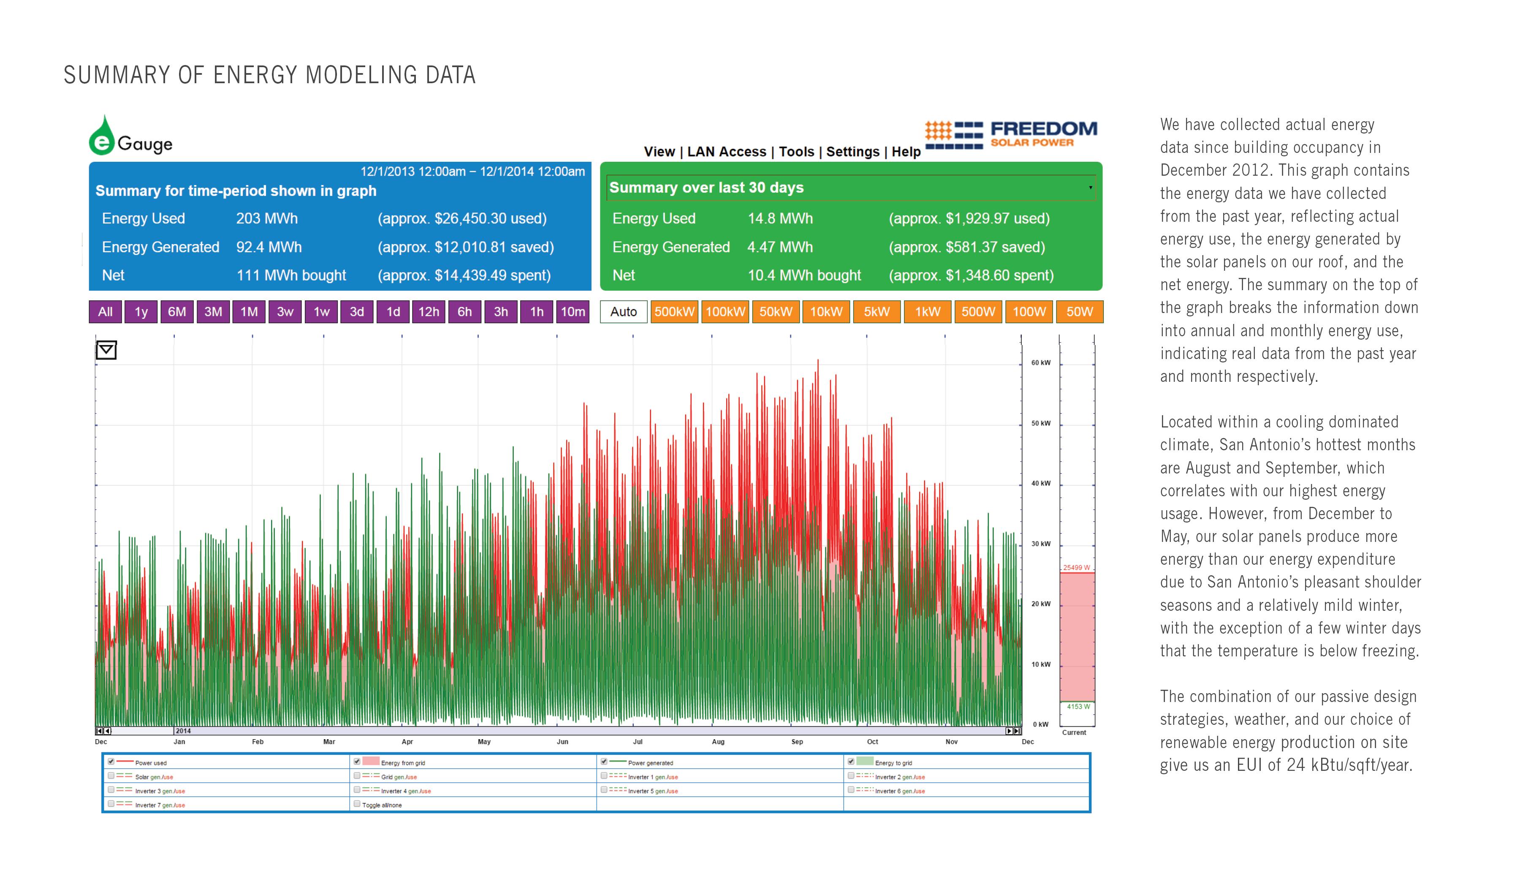Screen dimensions: 1520x887
Task: Enable Inverter 1 gen./use checkbox
Action: [x=604, y=775]
